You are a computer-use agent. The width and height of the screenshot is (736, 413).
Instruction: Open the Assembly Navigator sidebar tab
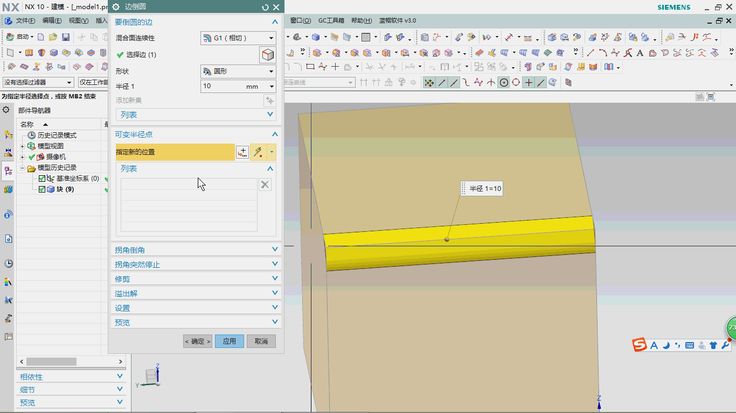click(8, 134)
